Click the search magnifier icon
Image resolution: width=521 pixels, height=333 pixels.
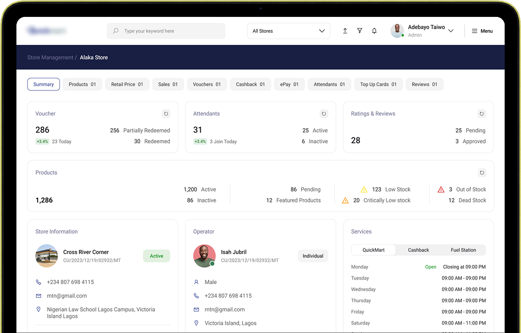coord(115,31)
